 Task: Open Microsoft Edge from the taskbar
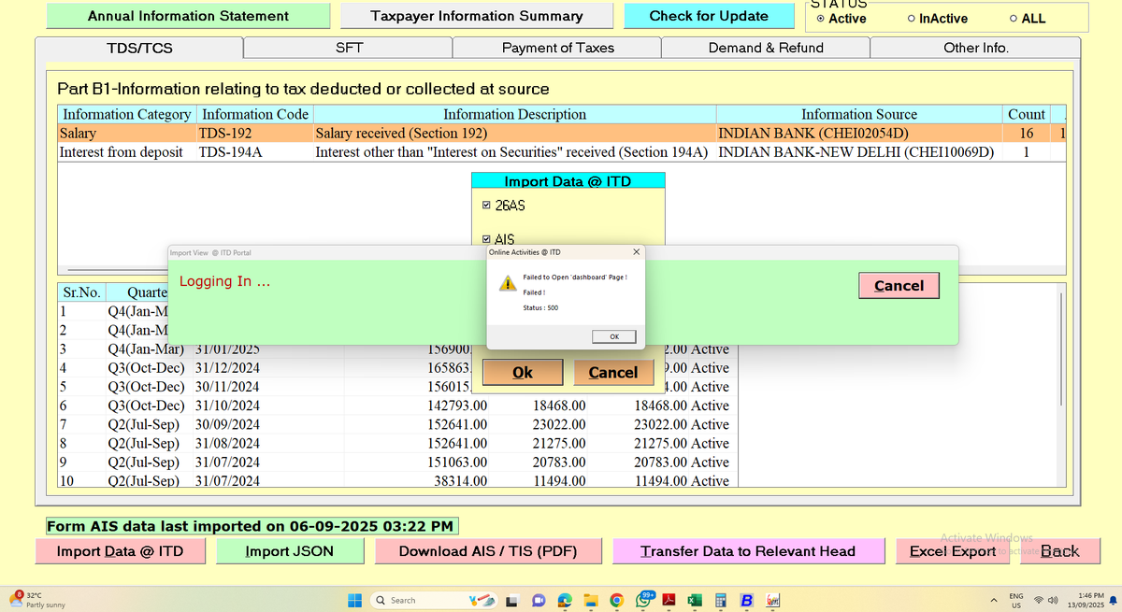coord(565,600)
